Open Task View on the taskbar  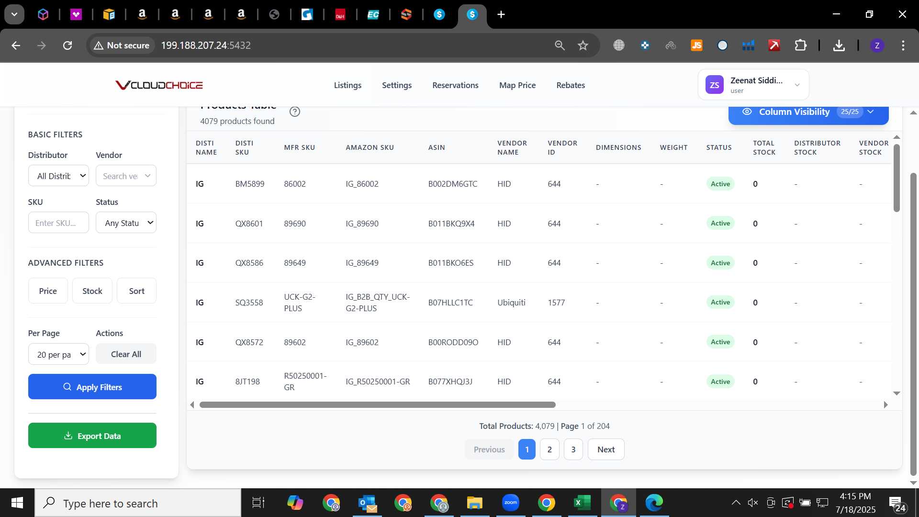point(258,503)
